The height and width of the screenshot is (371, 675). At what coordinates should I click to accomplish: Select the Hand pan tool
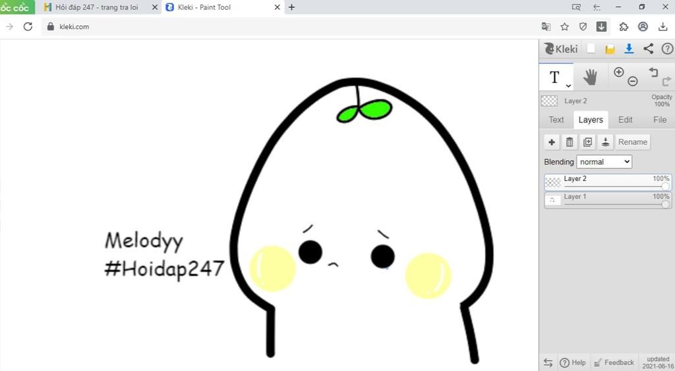pyautogui.click(x=590, y=78)
